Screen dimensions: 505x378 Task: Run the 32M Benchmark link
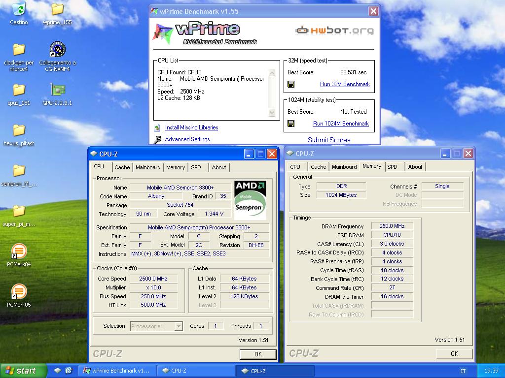click(345, 84)
